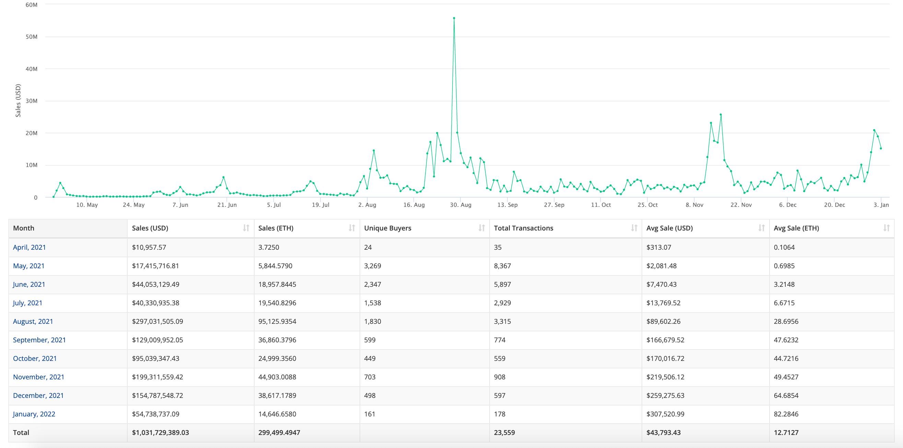Click the highest peak point near 30. Aug
Viewport: 903px width, 448px height.
coord(454,18)
